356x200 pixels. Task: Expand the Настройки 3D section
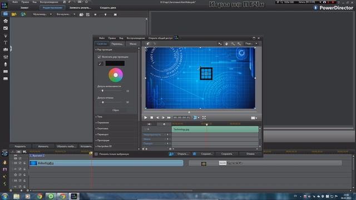coord(96,146)
